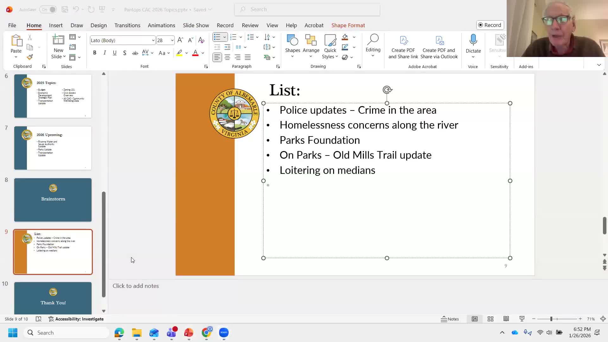This screenshot has width=608, height=342.
Task: Click the Record button
Action: click(x=490, y=25)
